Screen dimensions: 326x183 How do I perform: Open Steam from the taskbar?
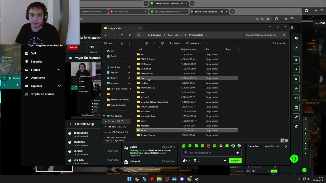(197, 179)
